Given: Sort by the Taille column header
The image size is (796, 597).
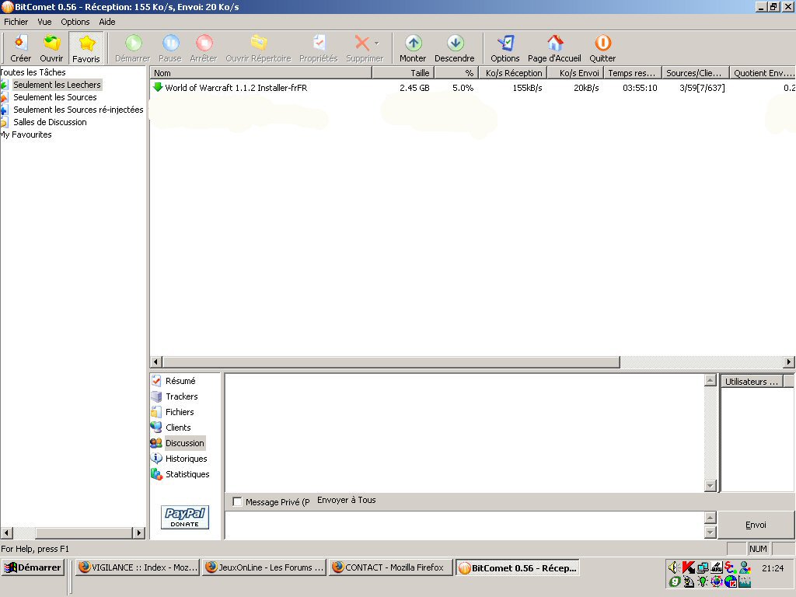Looking at the screenshot, I should click(x=403, y=73).
